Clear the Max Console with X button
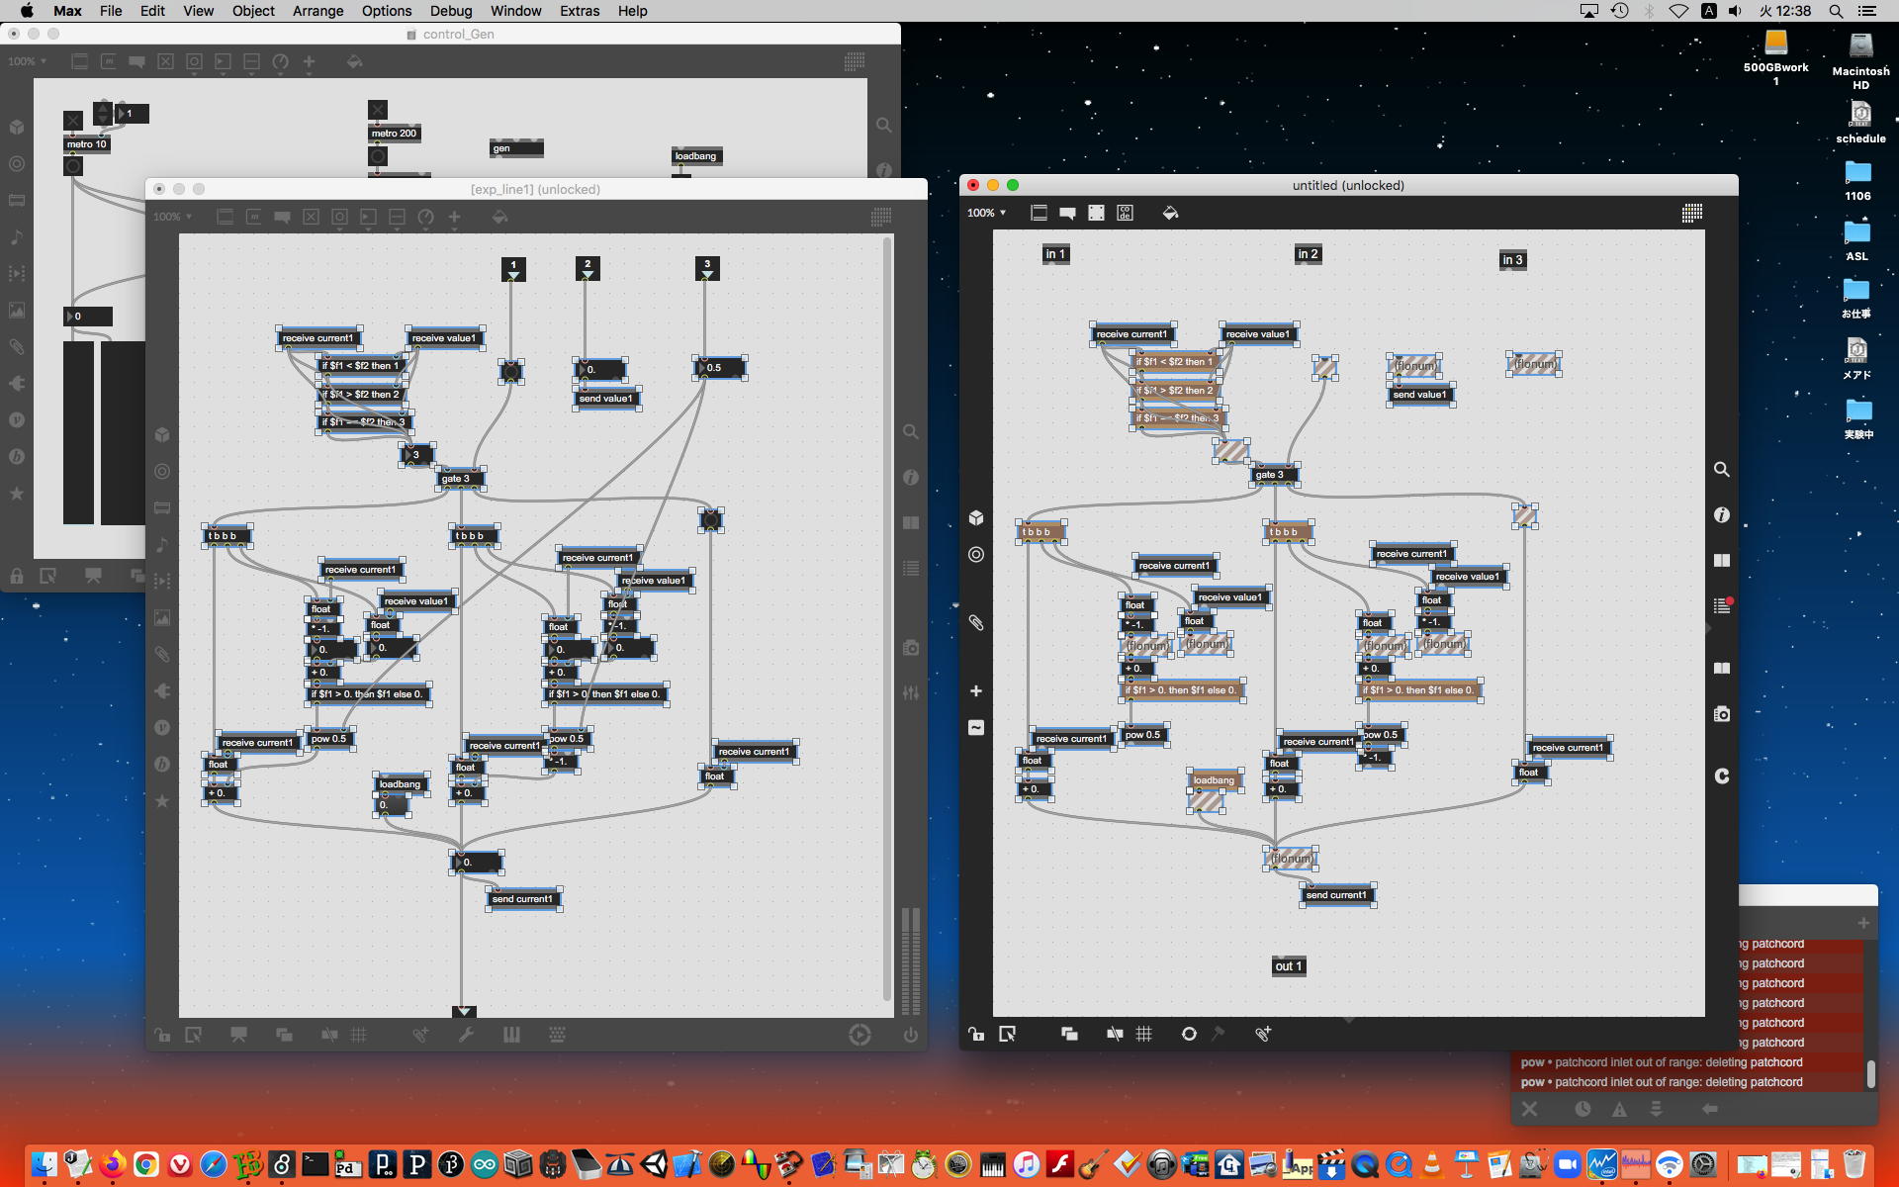1899x1187 pixels. [x=1529, y=1109]
